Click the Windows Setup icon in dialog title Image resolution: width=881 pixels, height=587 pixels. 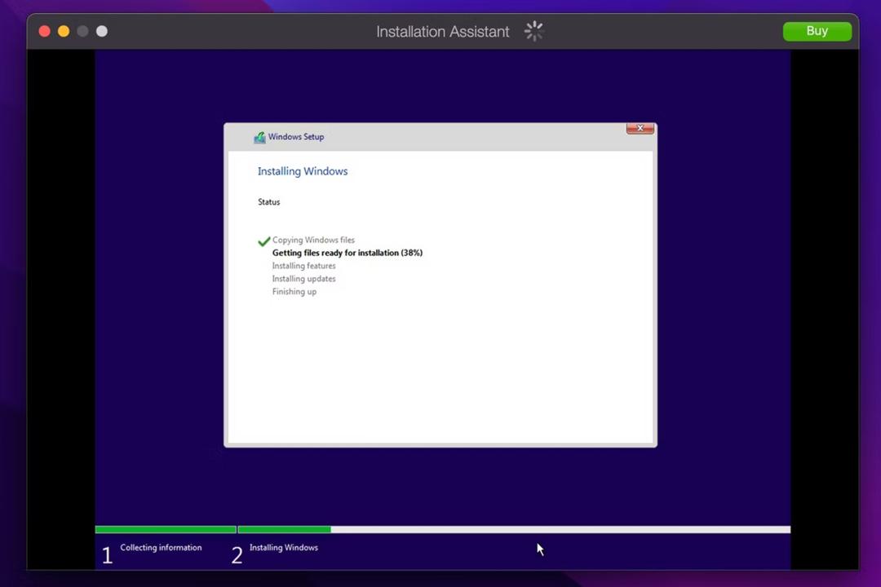[x=259, y=137]
